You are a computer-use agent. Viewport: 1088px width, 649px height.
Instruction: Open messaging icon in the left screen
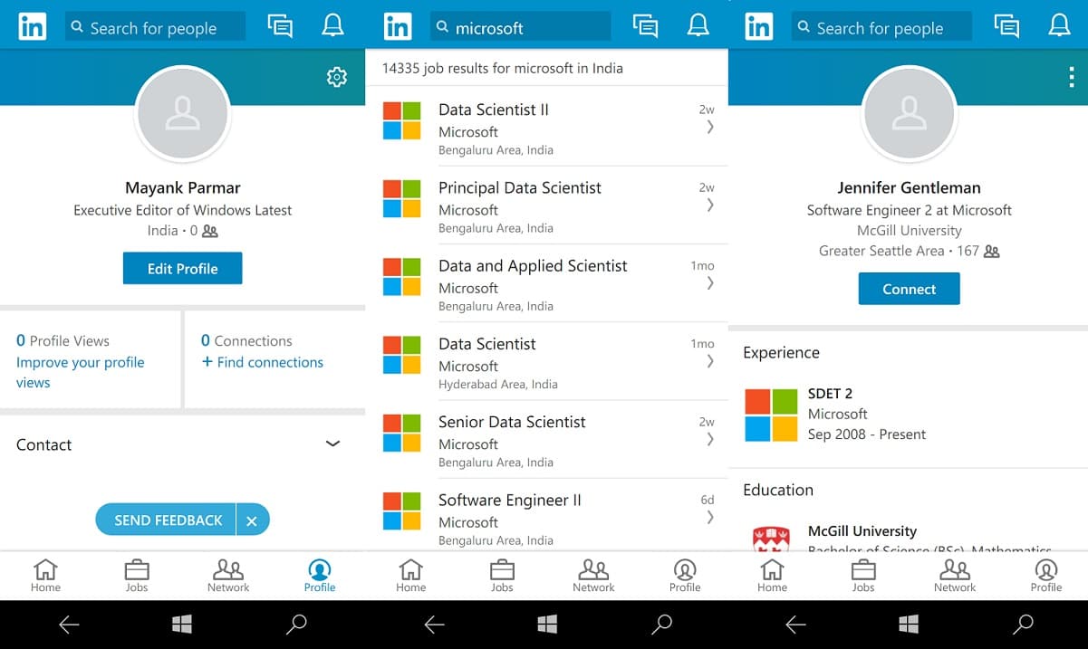[x=281, y=26]
